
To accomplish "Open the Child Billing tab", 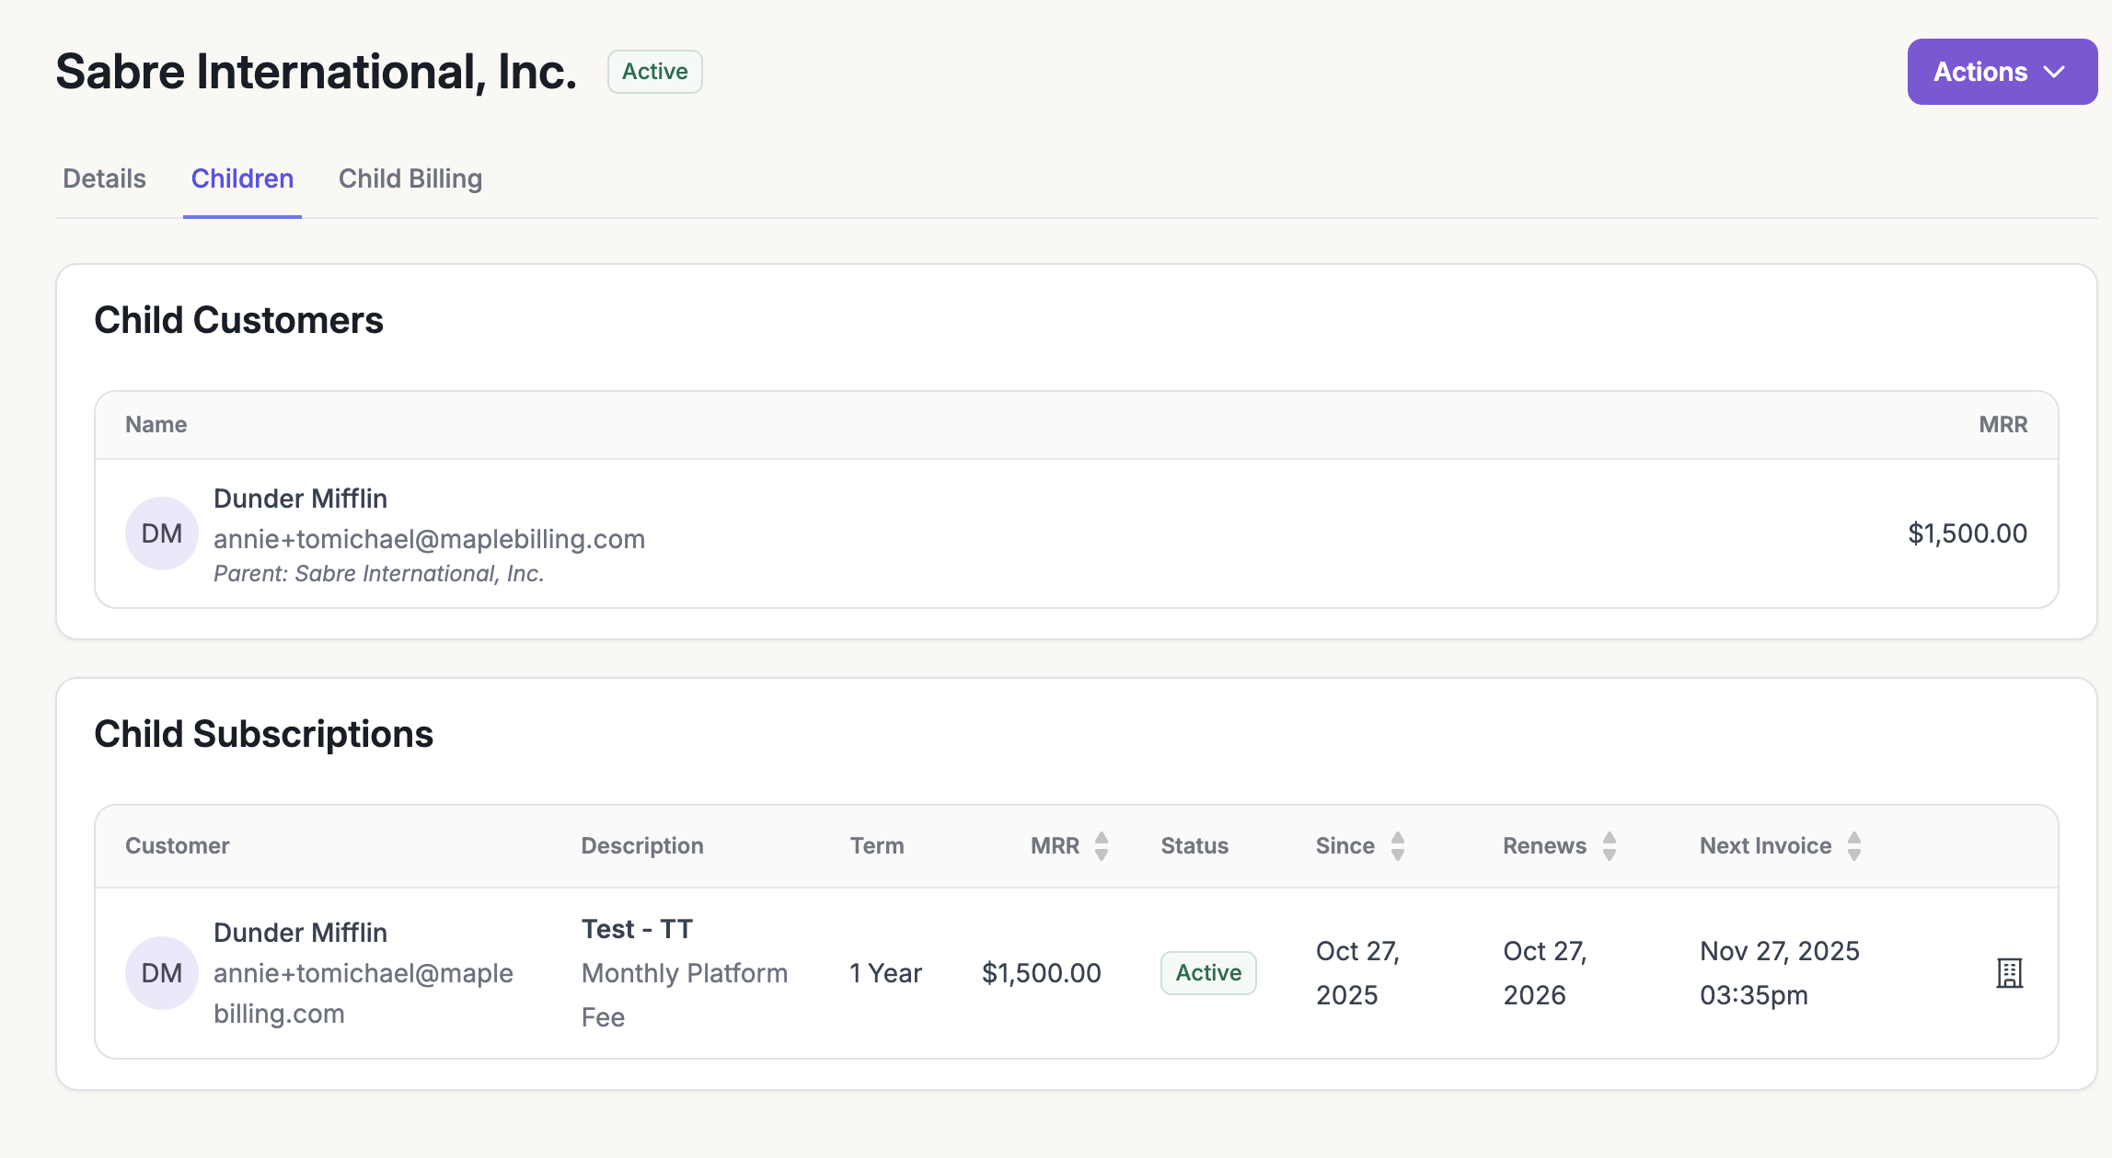I will (410, 178).
